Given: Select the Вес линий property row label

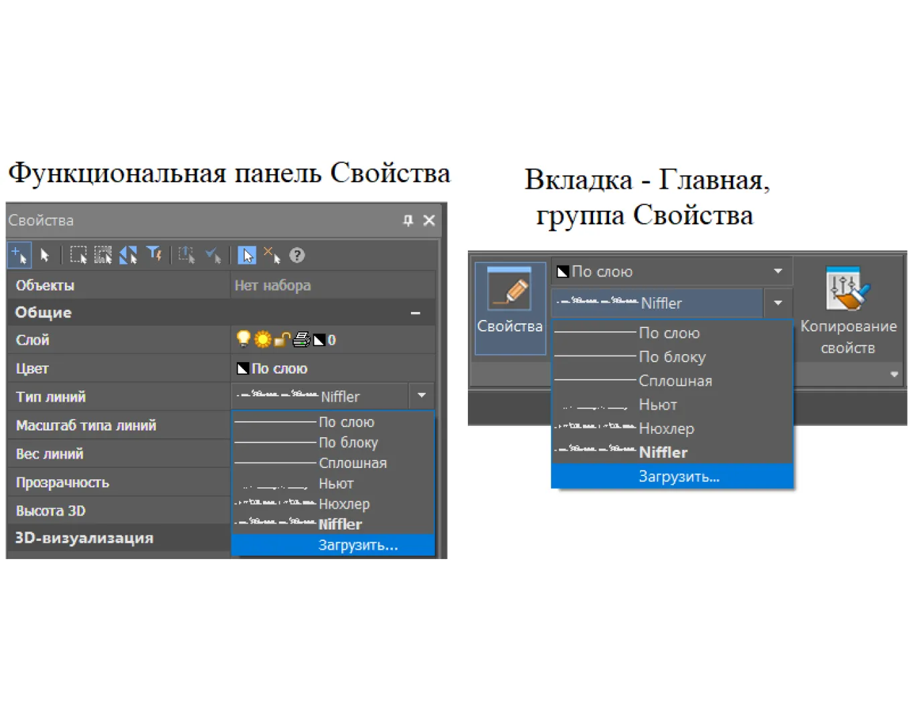Looking at the screenshot, I should 50,454.
